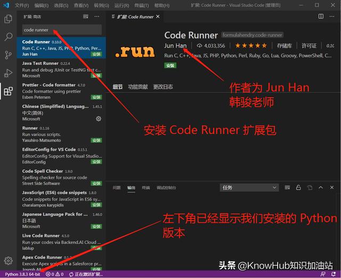Switch to the 输出 panel tab
The image size is (341, 278).
(131, 188)
